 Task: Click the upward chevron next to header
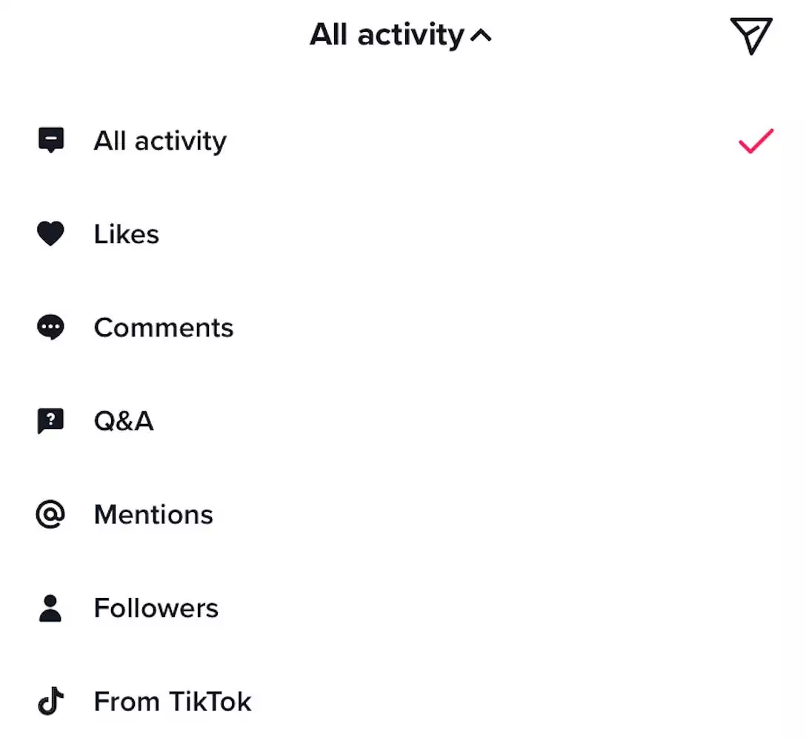click(481, 36)
